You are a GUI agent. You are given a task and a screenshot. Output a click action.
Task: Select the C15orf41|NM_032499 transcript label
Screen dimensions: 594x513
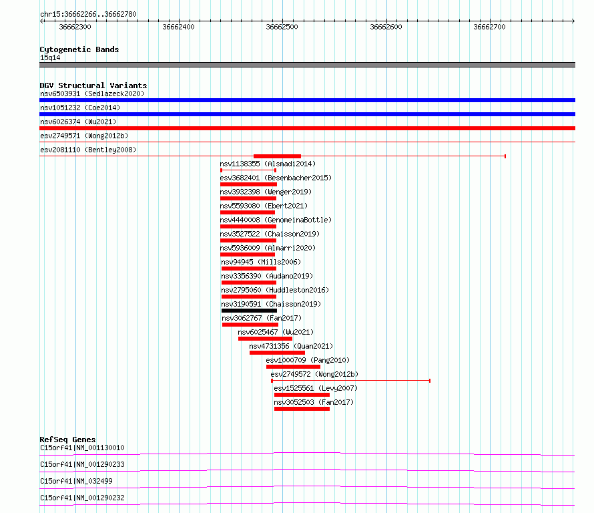76,481
